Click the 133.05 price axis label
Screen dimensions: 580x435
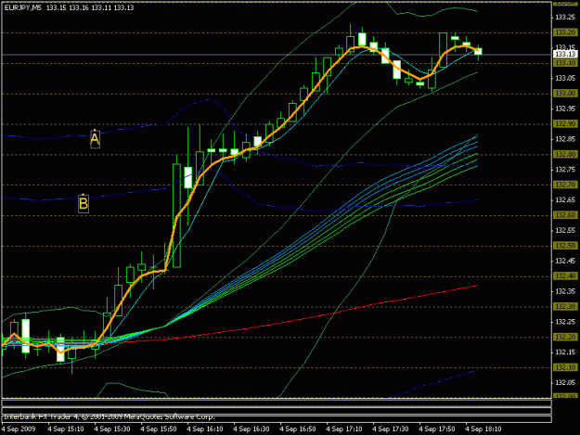[x=565, y=78]
